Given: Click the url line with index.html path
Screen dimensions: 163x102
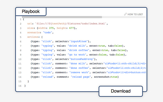Looking at the screenshot, I should [67, 24].
